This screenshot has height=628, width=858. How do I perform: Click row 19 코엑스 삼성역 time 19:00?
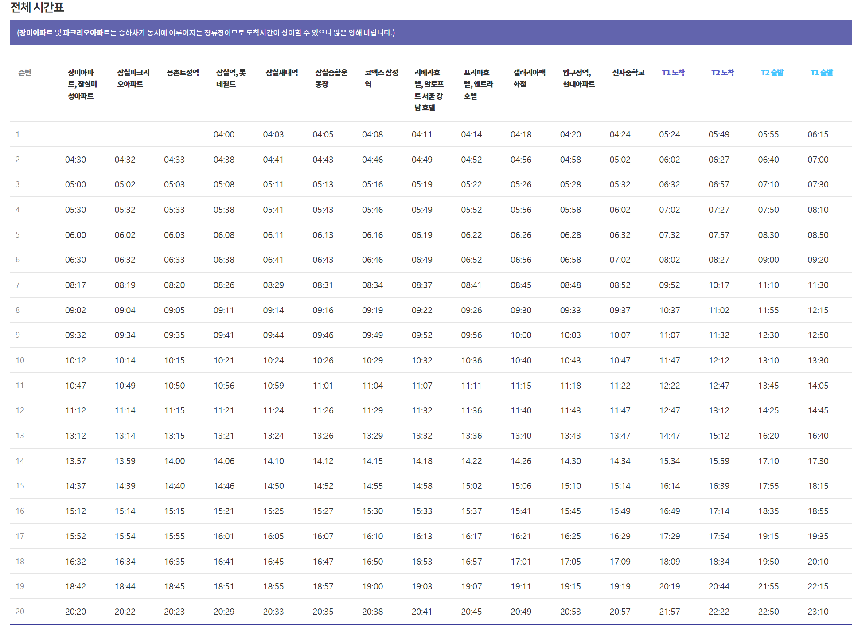click(372, 586)
